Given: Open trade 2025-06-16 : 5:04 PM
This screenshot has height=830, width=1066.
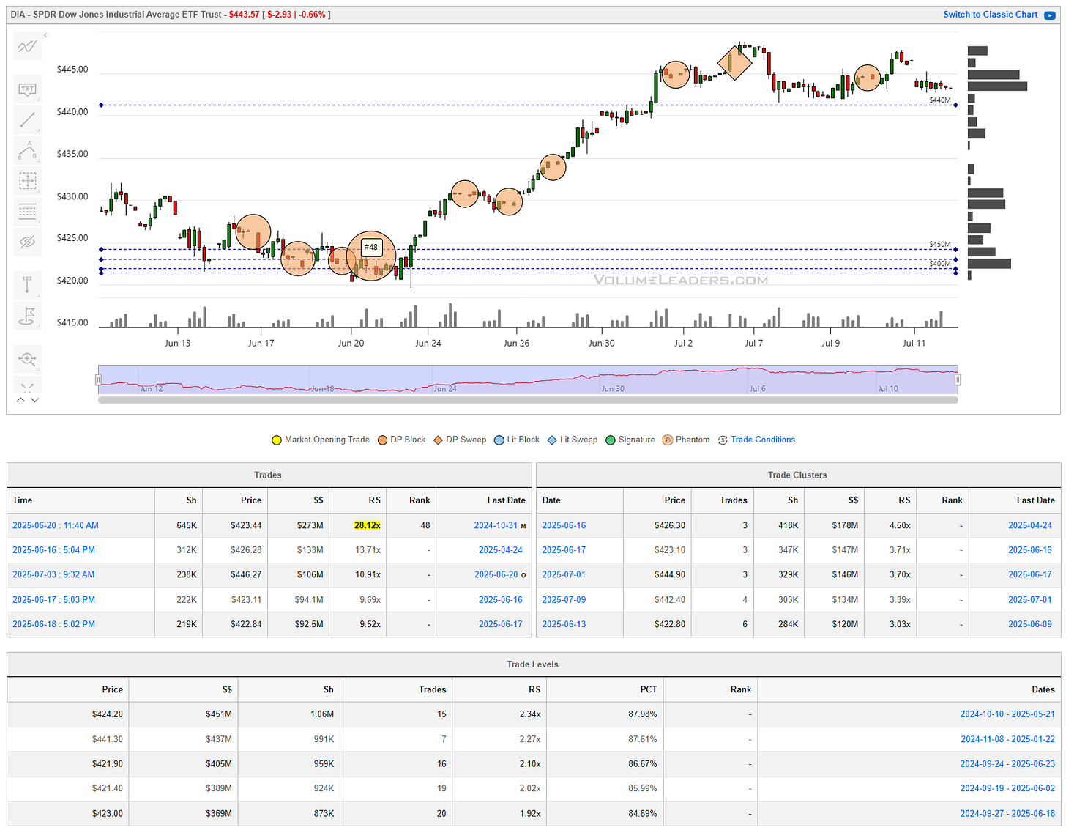Looking at the screenshot, I should tap(53, 550).
